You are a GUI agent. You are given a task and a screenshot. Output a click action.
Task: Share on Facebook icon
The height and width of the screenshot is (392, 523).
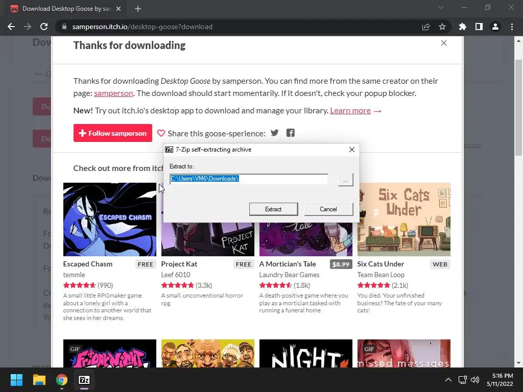[291, 133]
